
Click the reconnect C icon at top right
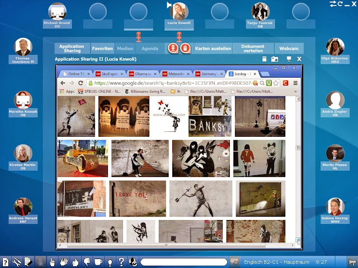click(340, 4)
